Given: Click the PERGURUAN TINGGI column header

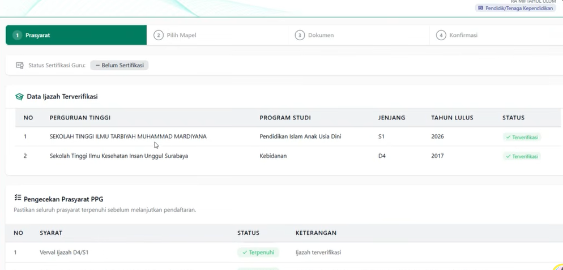Looking at the screenshot, I should point(80,118).
